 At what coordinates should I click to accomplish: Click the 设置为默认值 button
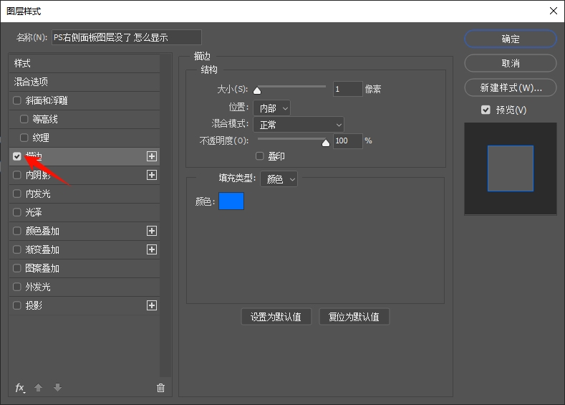[x=276, y=317]
